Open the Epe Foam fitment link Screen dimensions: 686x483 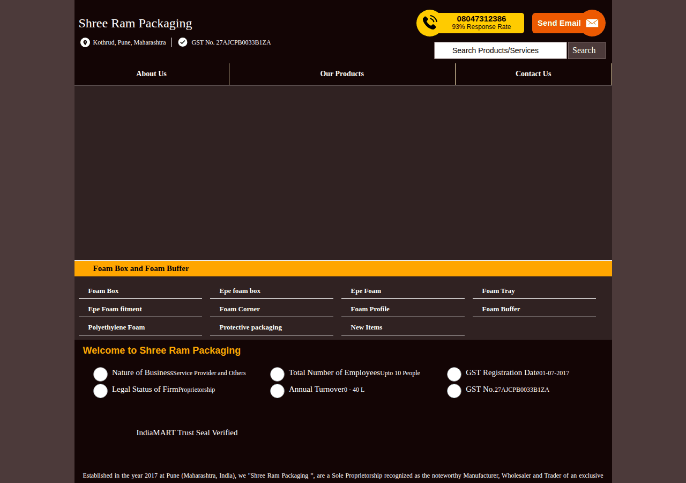pos(115,309)
